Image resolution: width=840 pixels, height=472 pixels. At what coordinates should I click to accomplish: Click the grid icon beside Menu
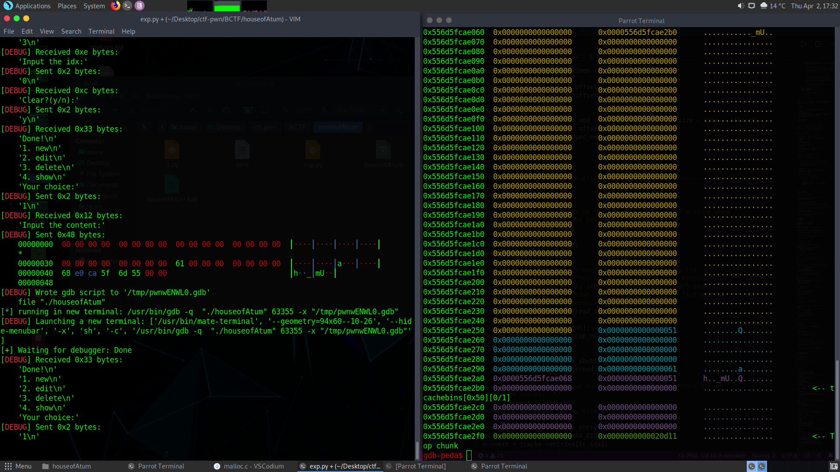coord(8,466)
